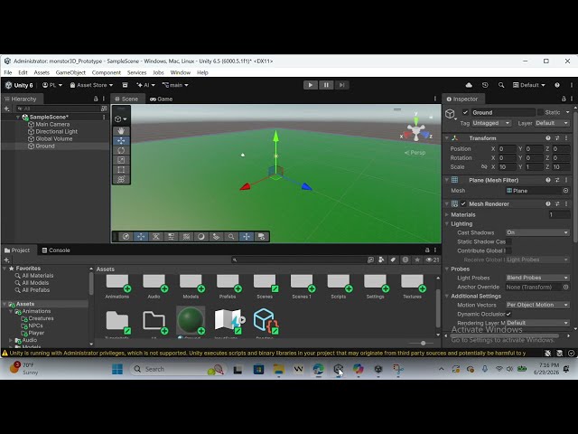Viewport: 578px width, 434px height.
Task: Click search by type icon in Project
Action: click(x=381, y=259)
